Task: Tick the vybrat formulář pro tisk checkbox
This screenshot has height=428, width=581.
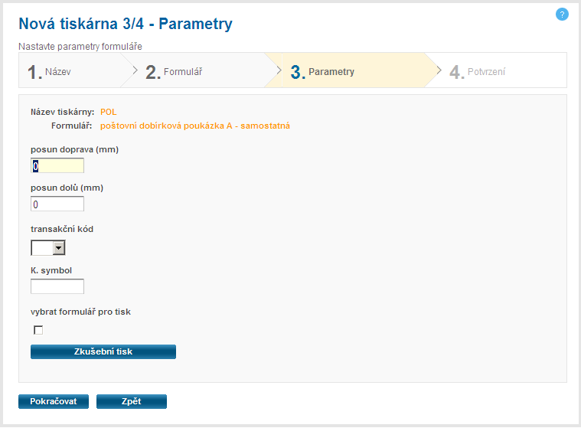Action: pyautogui.click(x=38, y=330)
